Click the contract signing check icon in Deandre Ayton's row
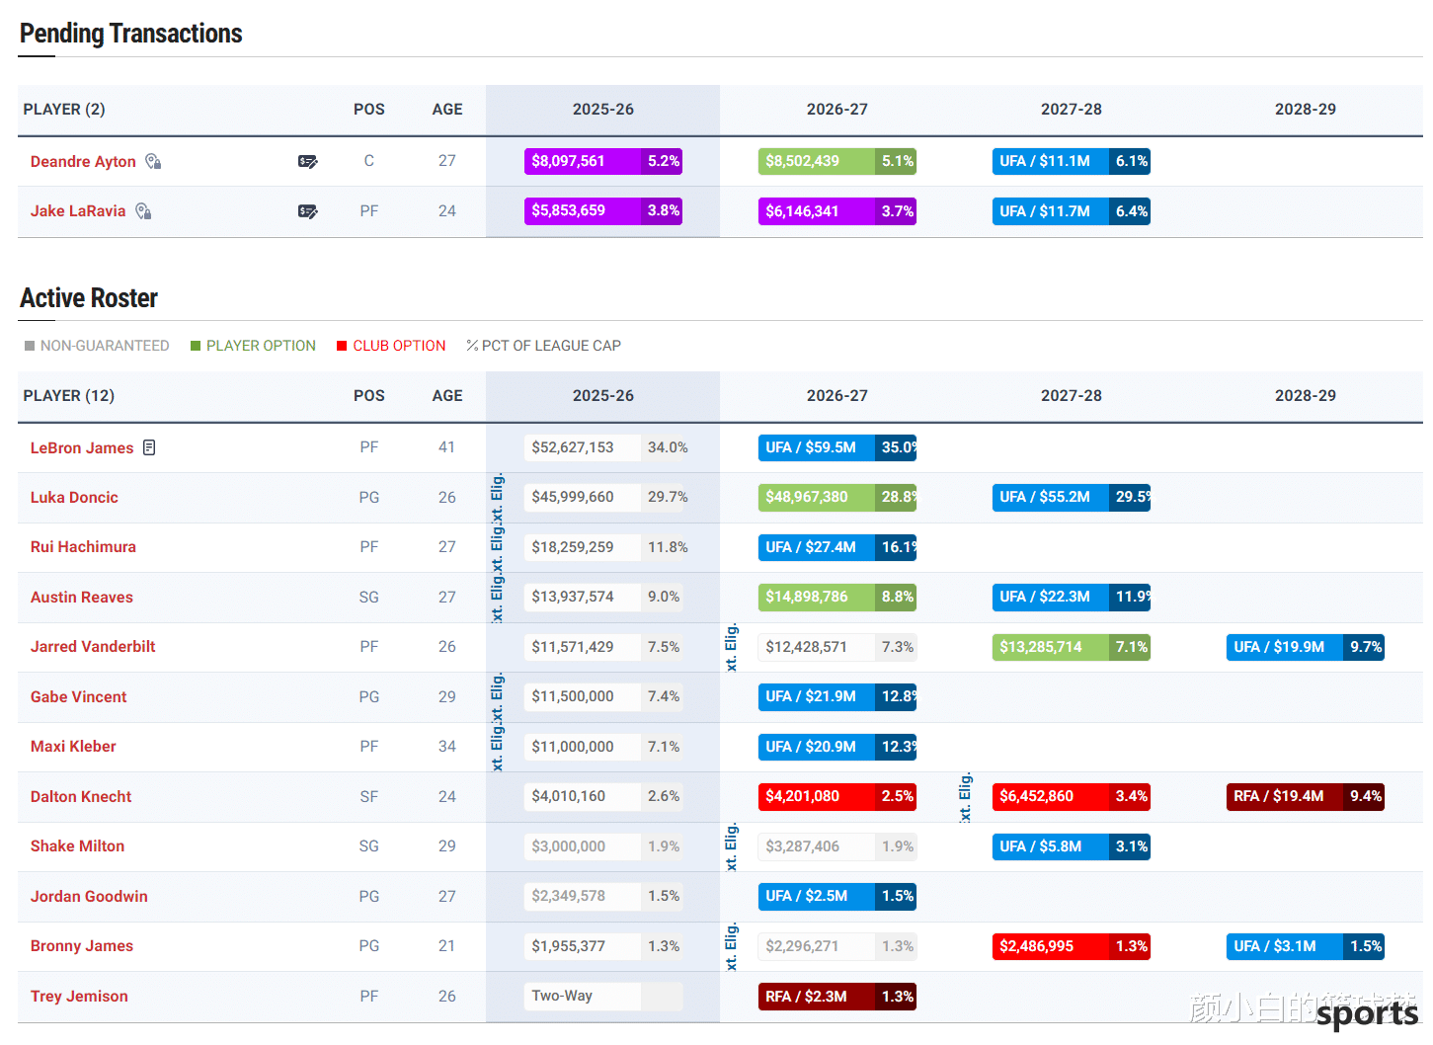 [x=308, y=161]
